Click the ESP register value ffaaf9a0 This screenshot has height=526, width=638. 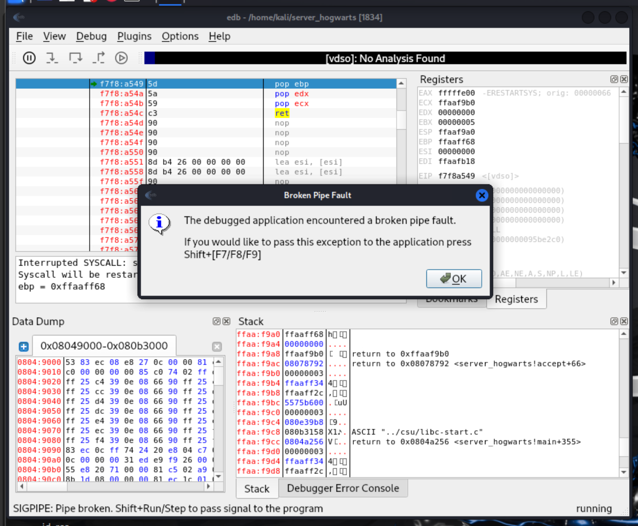click(x=456, y=132)
